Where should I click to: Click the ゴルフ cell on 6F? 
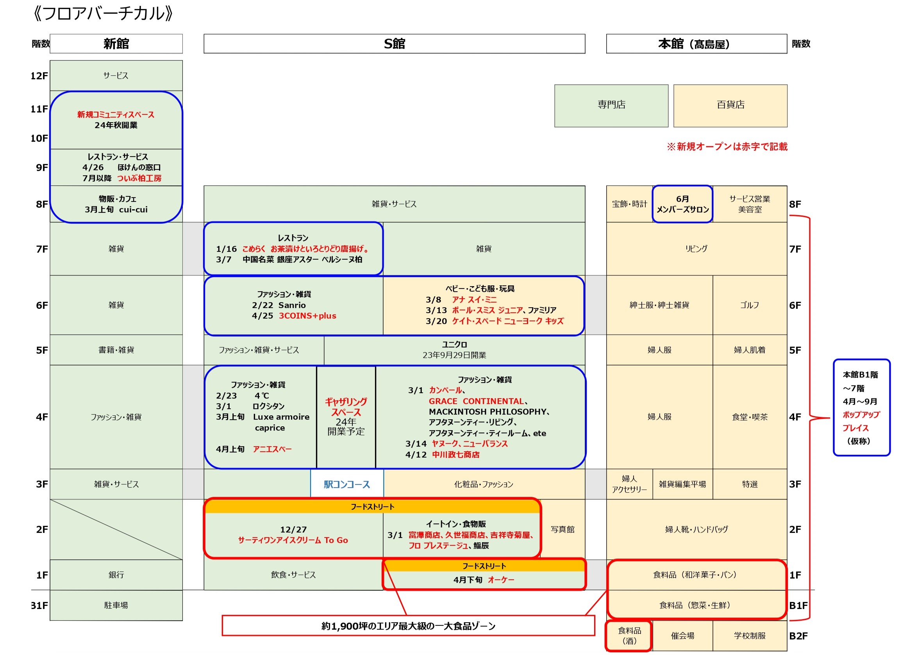(x=750, y=305)
